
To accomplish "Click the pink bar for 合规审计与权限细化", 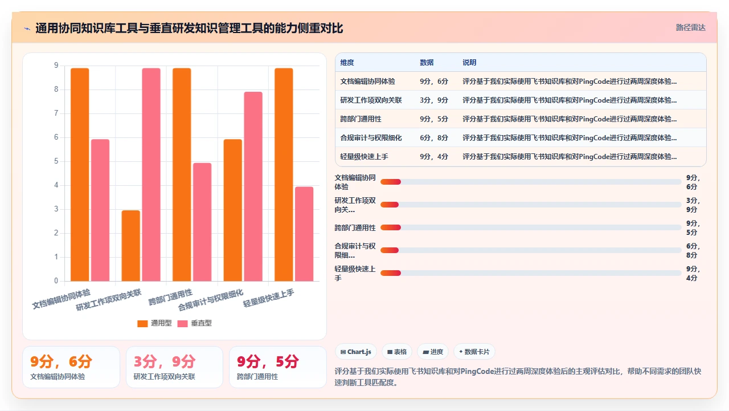I will 253,186.
